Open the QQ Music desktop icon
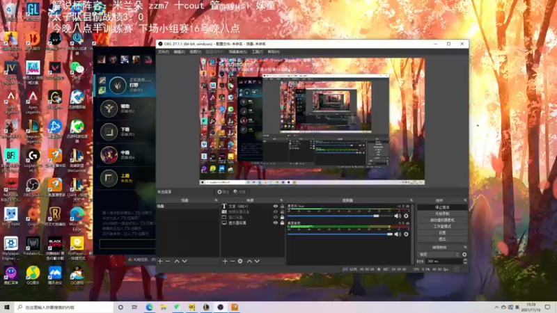This screenshot has width=557, height=313. pyautogui.click(x=33, y=275)
